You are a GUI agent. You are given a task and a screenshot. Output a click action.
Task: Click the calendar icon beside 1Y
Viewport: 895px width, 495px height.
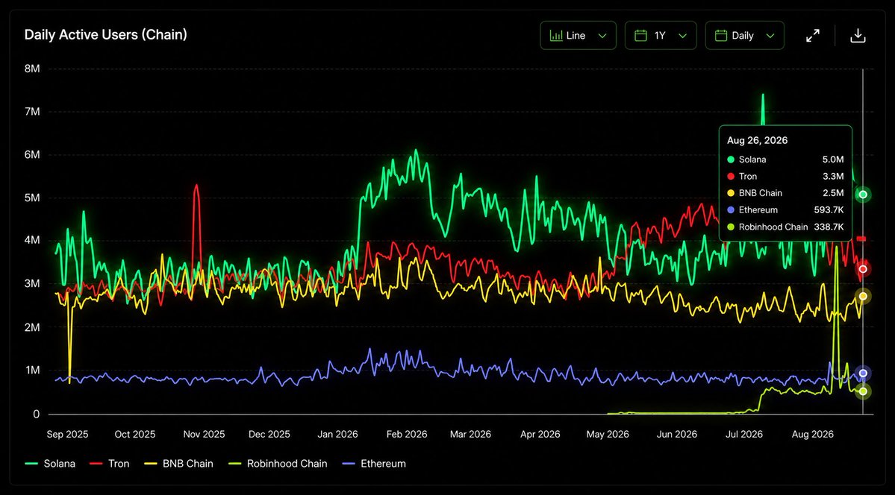[641, 35]
